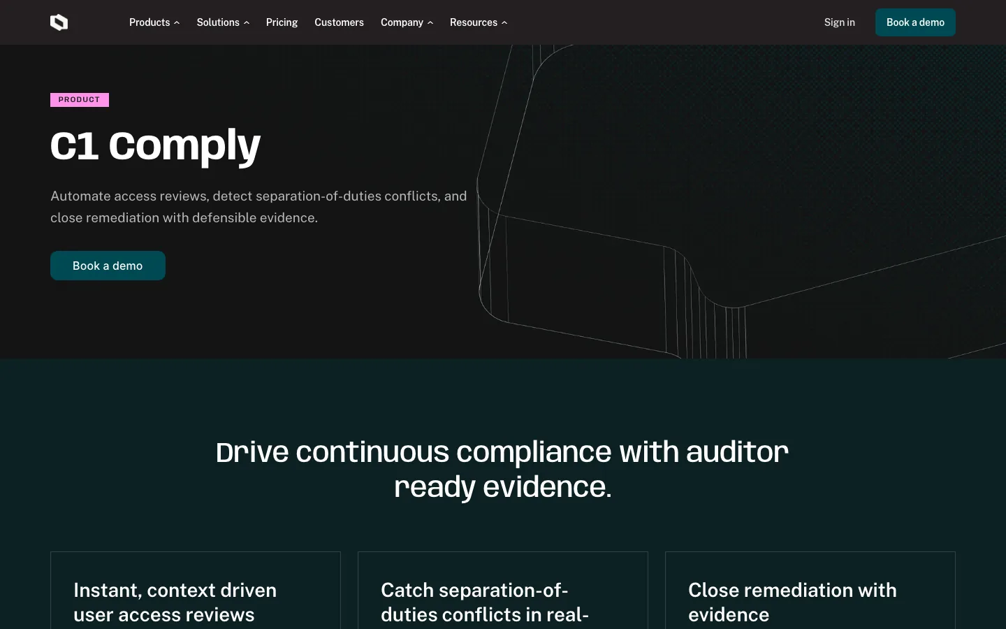Go to the Pricing page
Viewport: 1006px width, 629px height.
pos(282,22)
